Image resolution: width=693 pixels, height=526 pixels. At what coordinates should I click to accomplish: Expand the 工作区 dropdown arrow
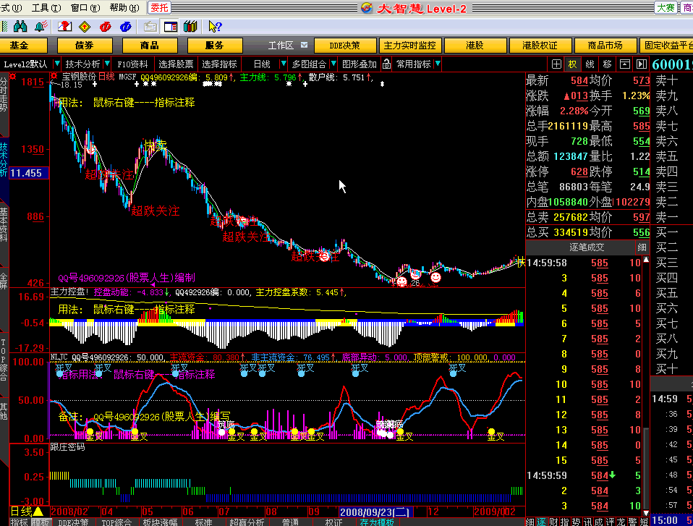point(304,45)
